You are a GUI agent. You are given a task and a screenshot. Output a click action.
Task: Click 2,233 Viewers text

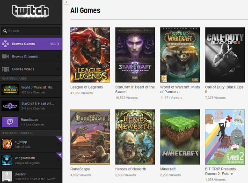[x=170, y=175]
